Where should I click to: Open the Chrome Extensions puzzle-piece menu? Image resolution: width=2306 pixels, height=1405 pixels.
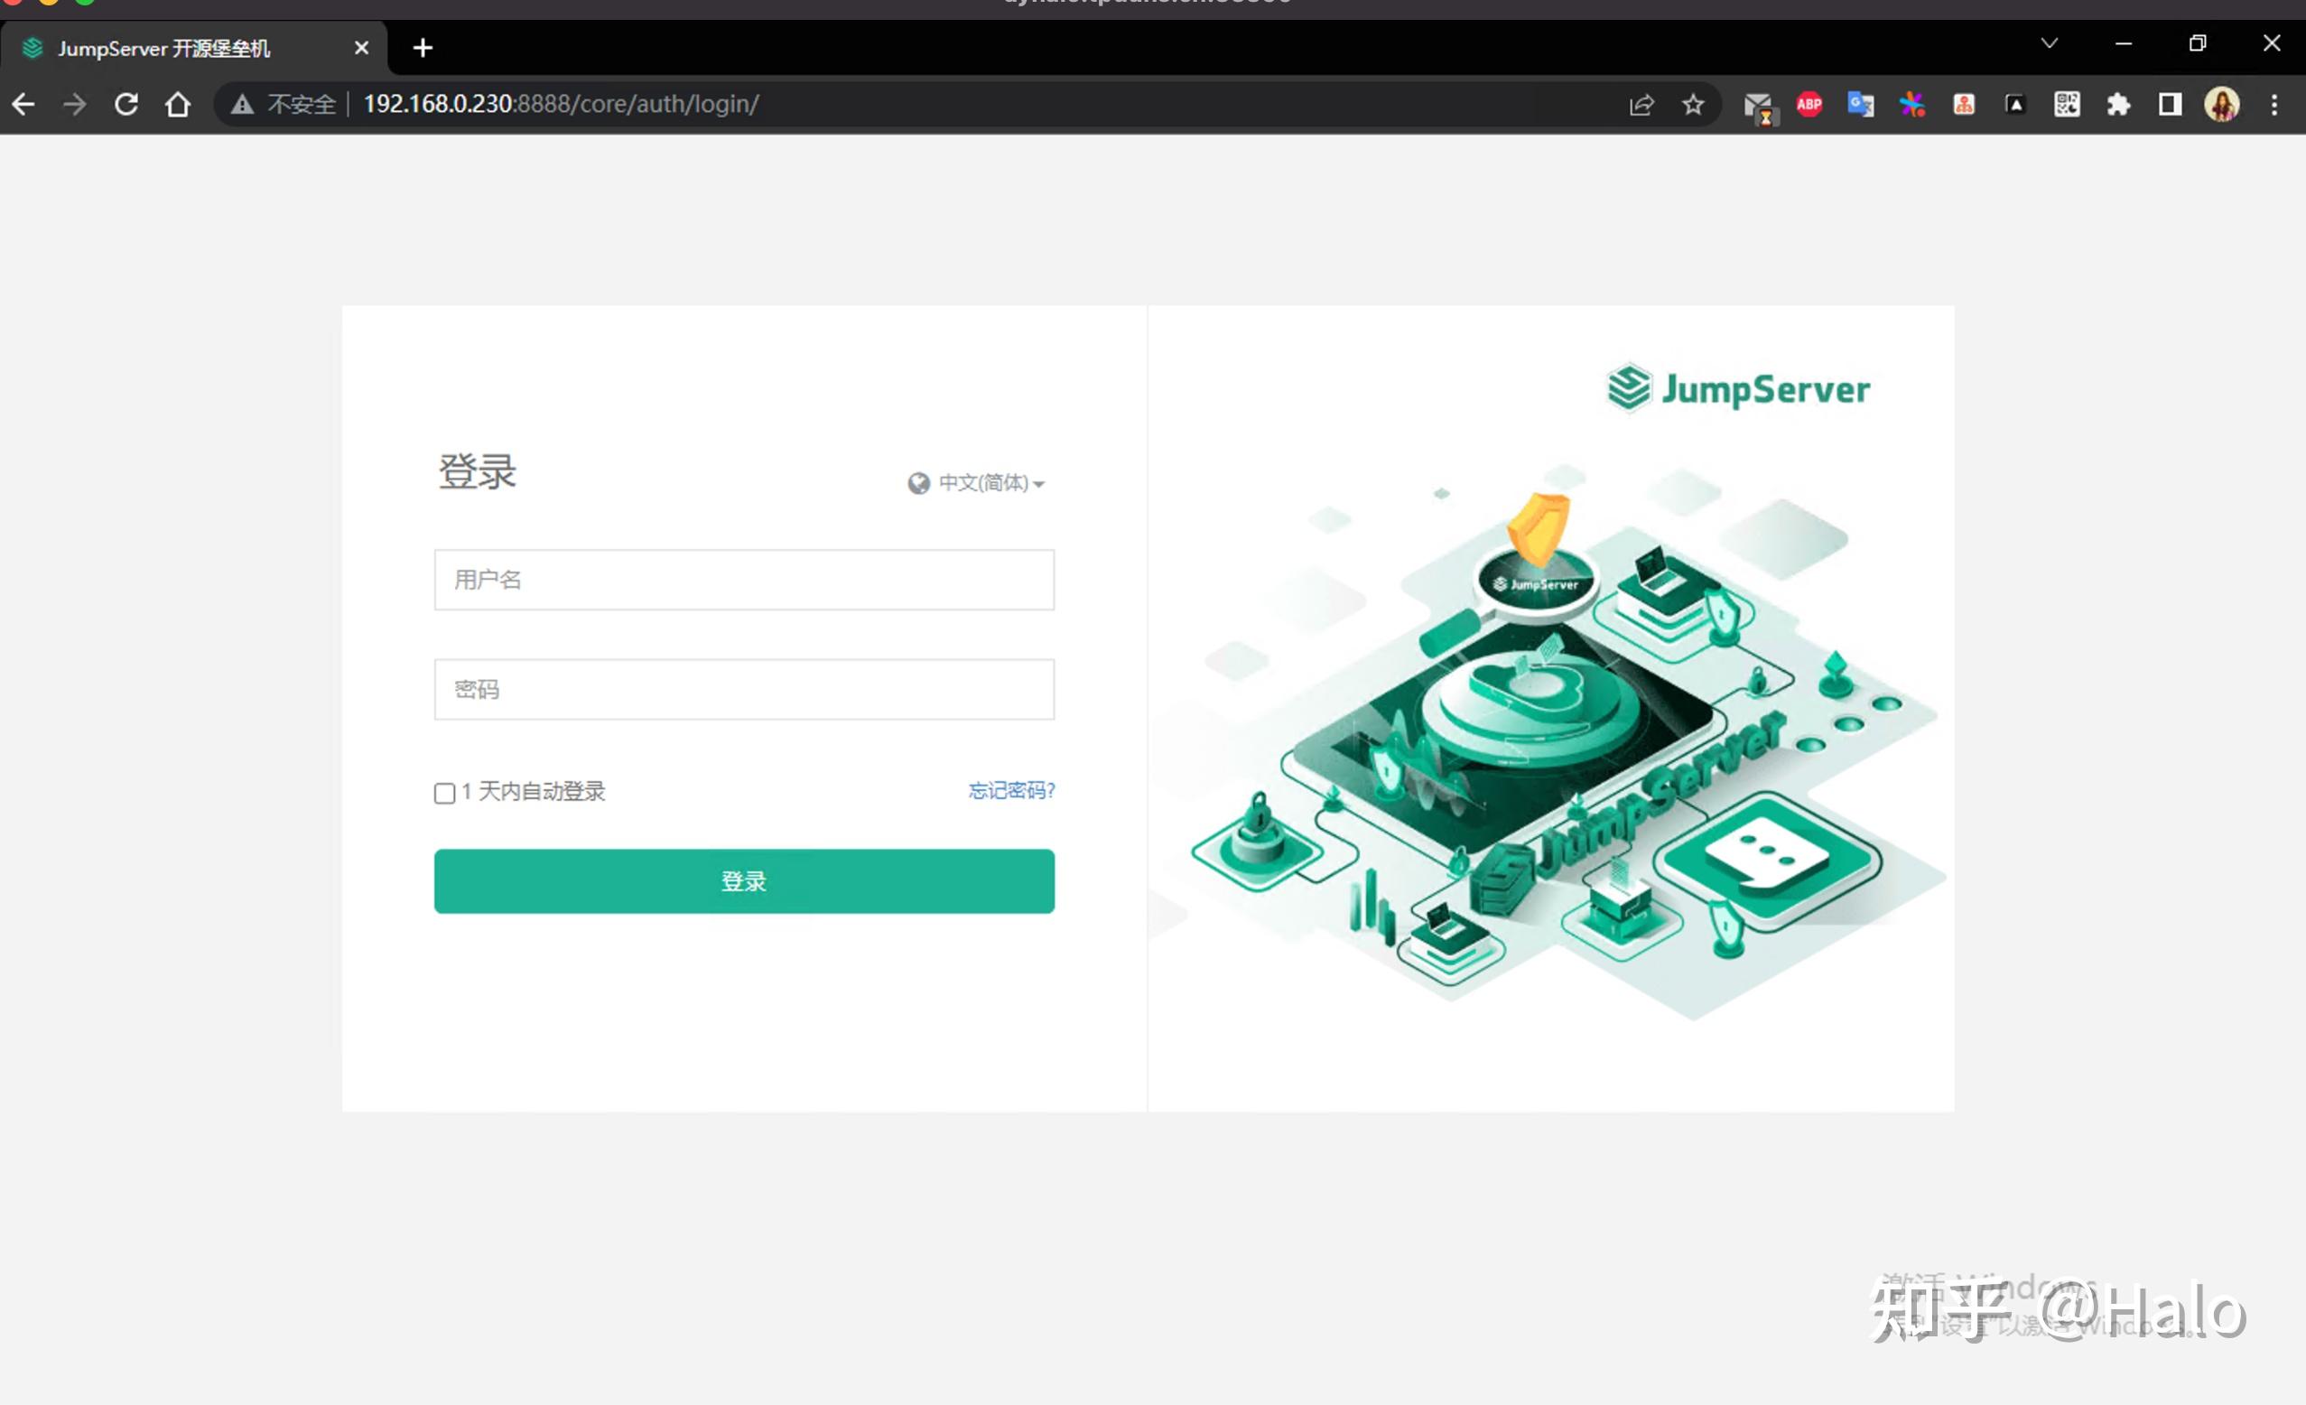point(2120,104)
